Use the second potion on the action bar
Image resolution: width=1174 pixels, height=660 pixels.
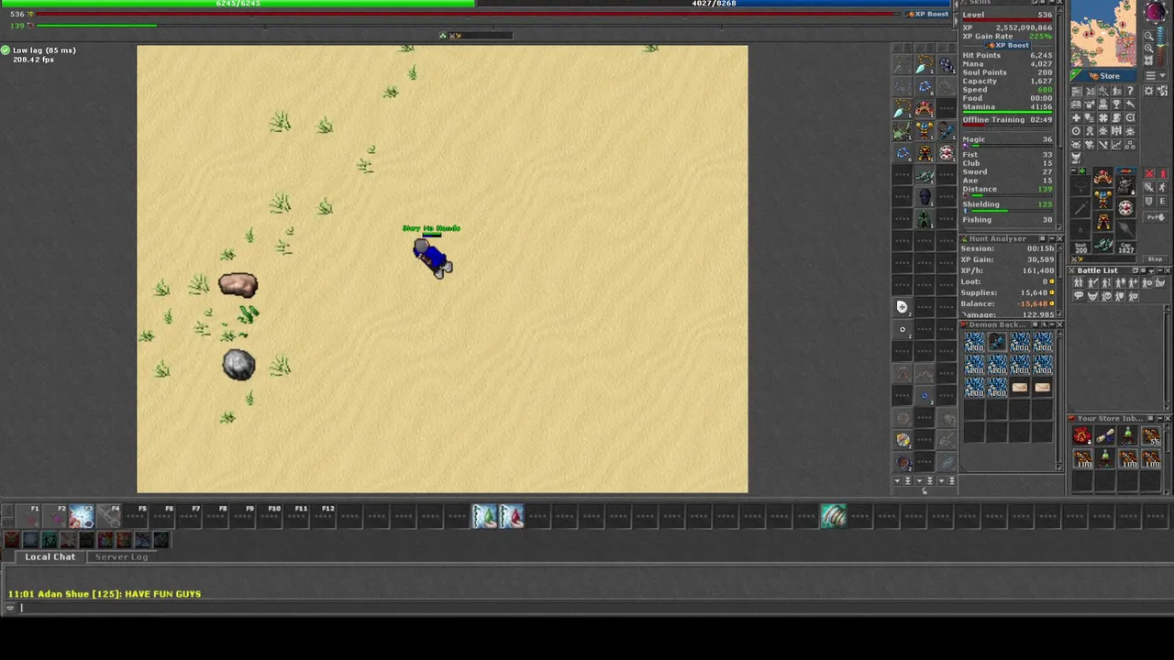tap(511, 517)
